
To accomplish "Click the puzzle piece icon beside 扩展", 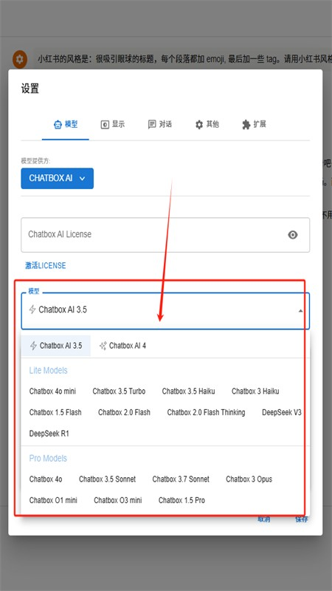I will pyautogui.click(x=246, y=124).
